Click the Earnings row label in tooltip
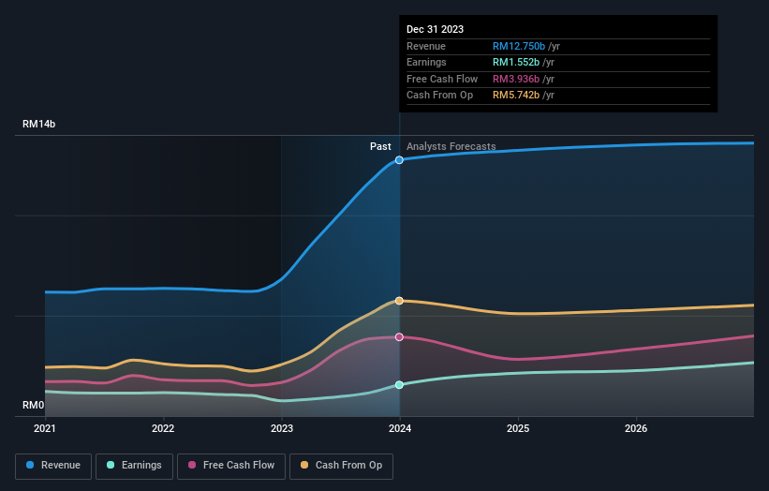Image resolution: width=769 pixels, height=491 pixels. point(426,62)
